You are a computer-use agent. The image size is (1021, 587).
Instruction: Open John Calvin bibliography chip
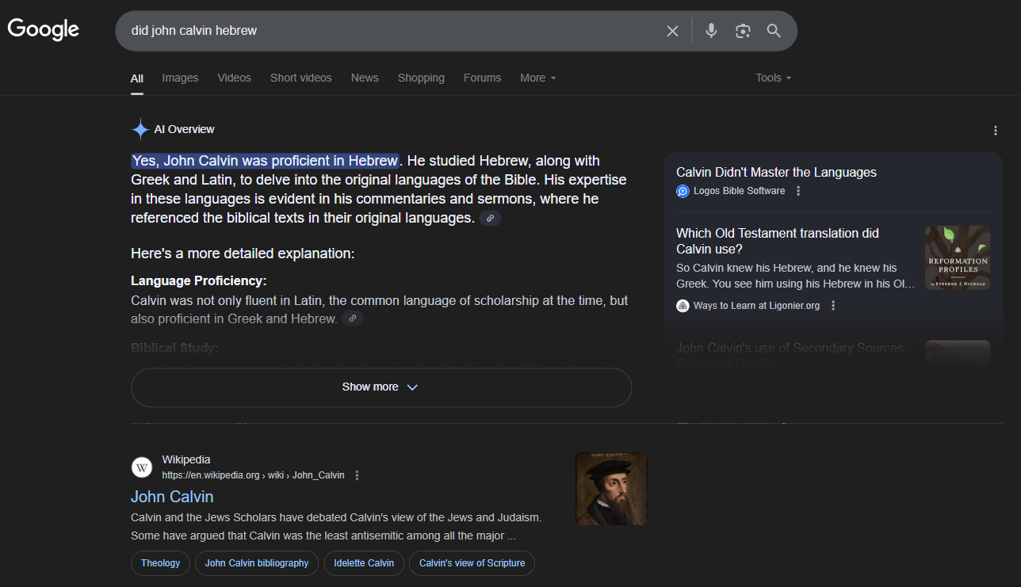click(257, 563)
